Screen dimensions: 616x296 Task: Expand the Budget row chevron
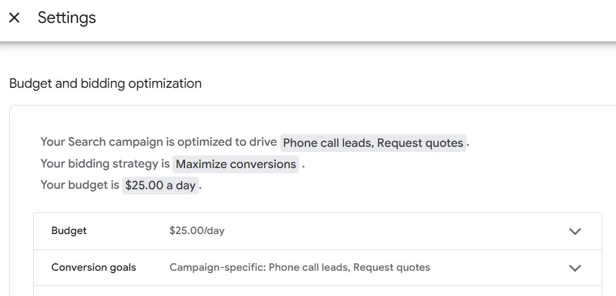coord(575,231)
